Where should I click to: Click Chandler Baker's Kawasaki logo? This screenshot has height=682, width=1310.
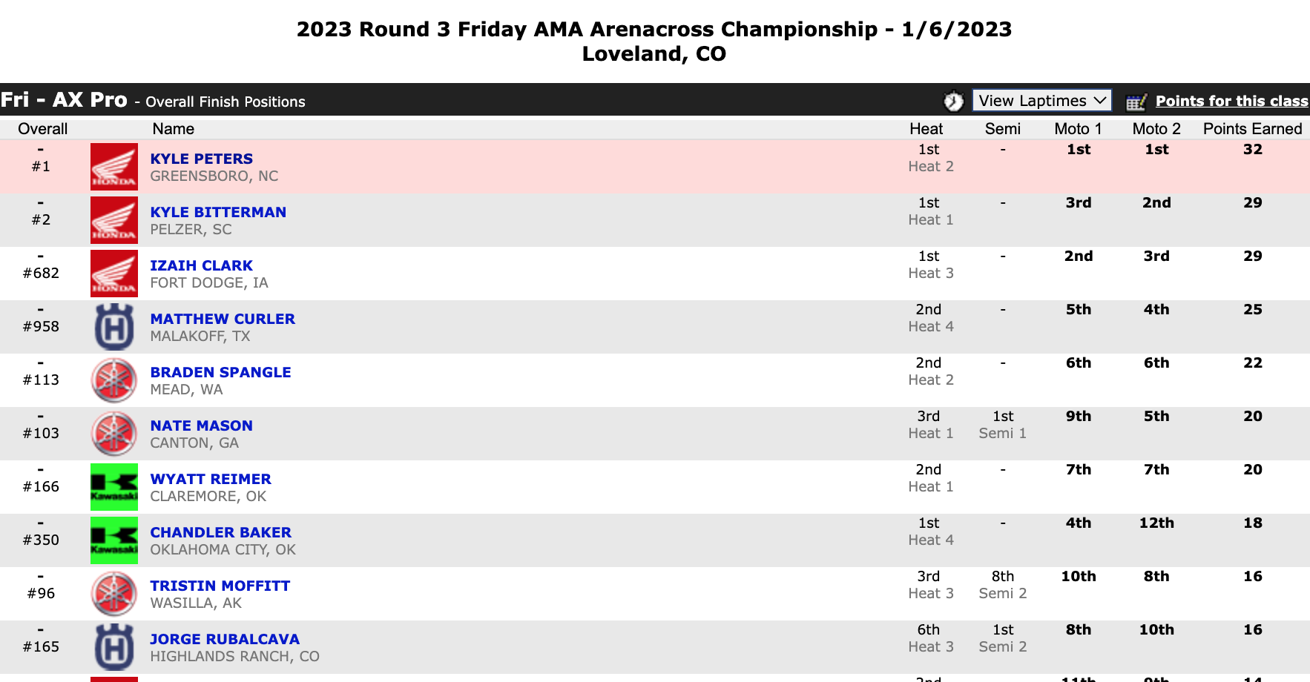pos(114,540)
